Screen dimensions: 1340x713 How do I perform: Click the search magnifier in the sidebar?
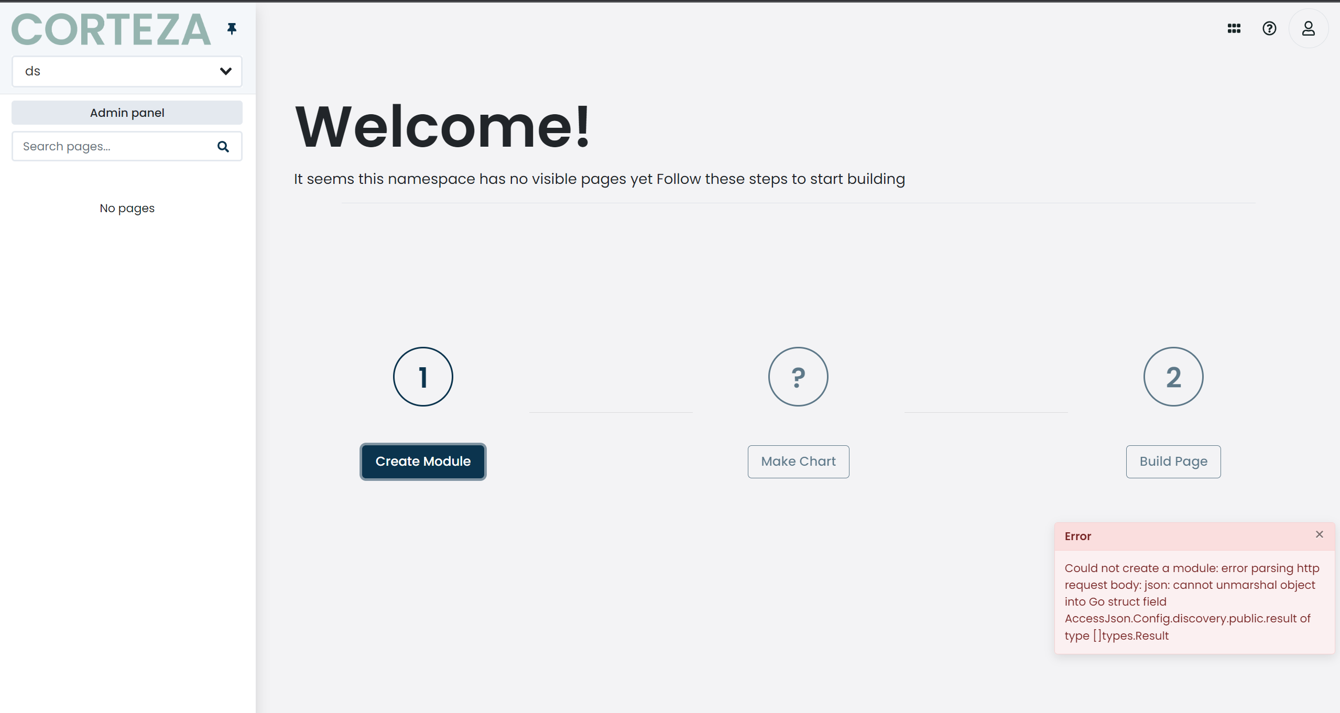(223, 146)
